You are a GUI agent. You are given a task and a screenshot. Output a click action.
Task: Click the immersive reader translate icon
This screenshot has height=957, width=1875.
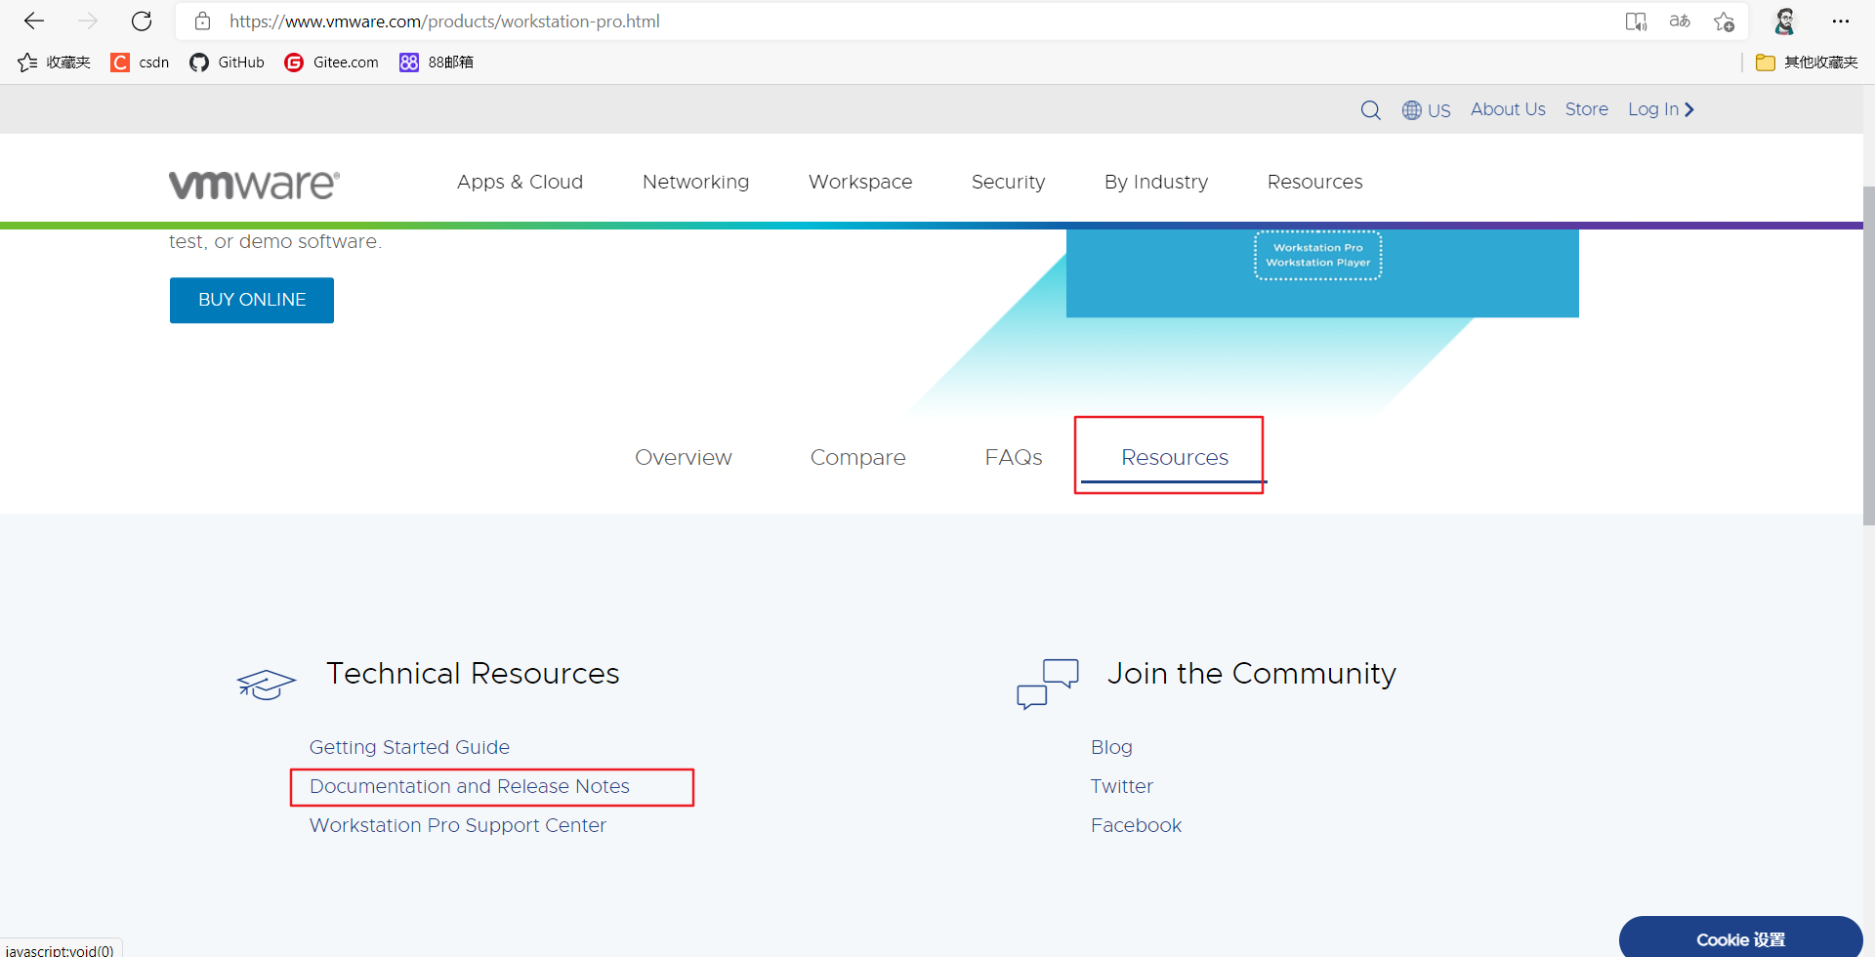click(1680, 21)
